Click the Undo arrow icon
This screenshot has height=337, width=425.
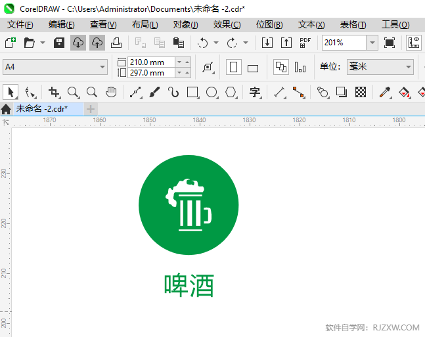point(202,43)
